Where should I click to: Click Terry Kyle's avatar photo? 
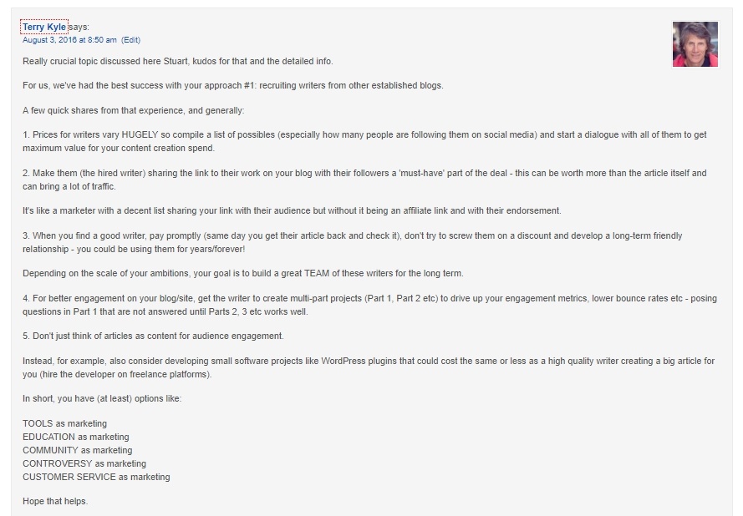click(x=695, y=44)
